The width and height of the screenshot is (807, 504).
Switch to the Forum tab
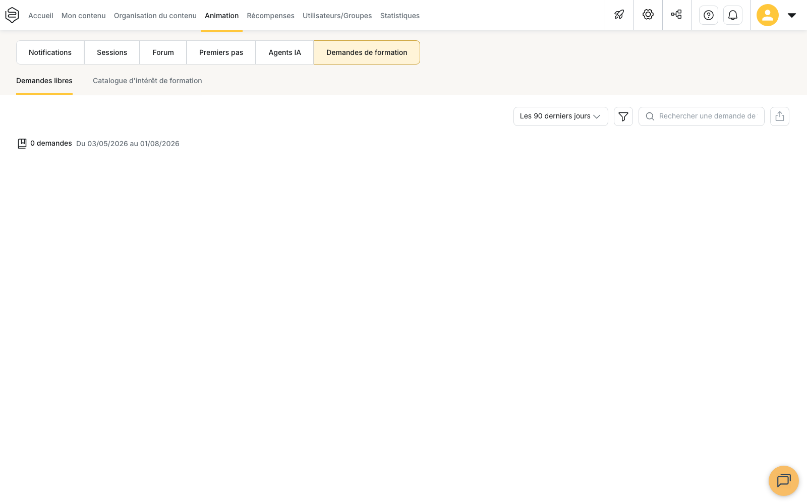coord(163,52)
